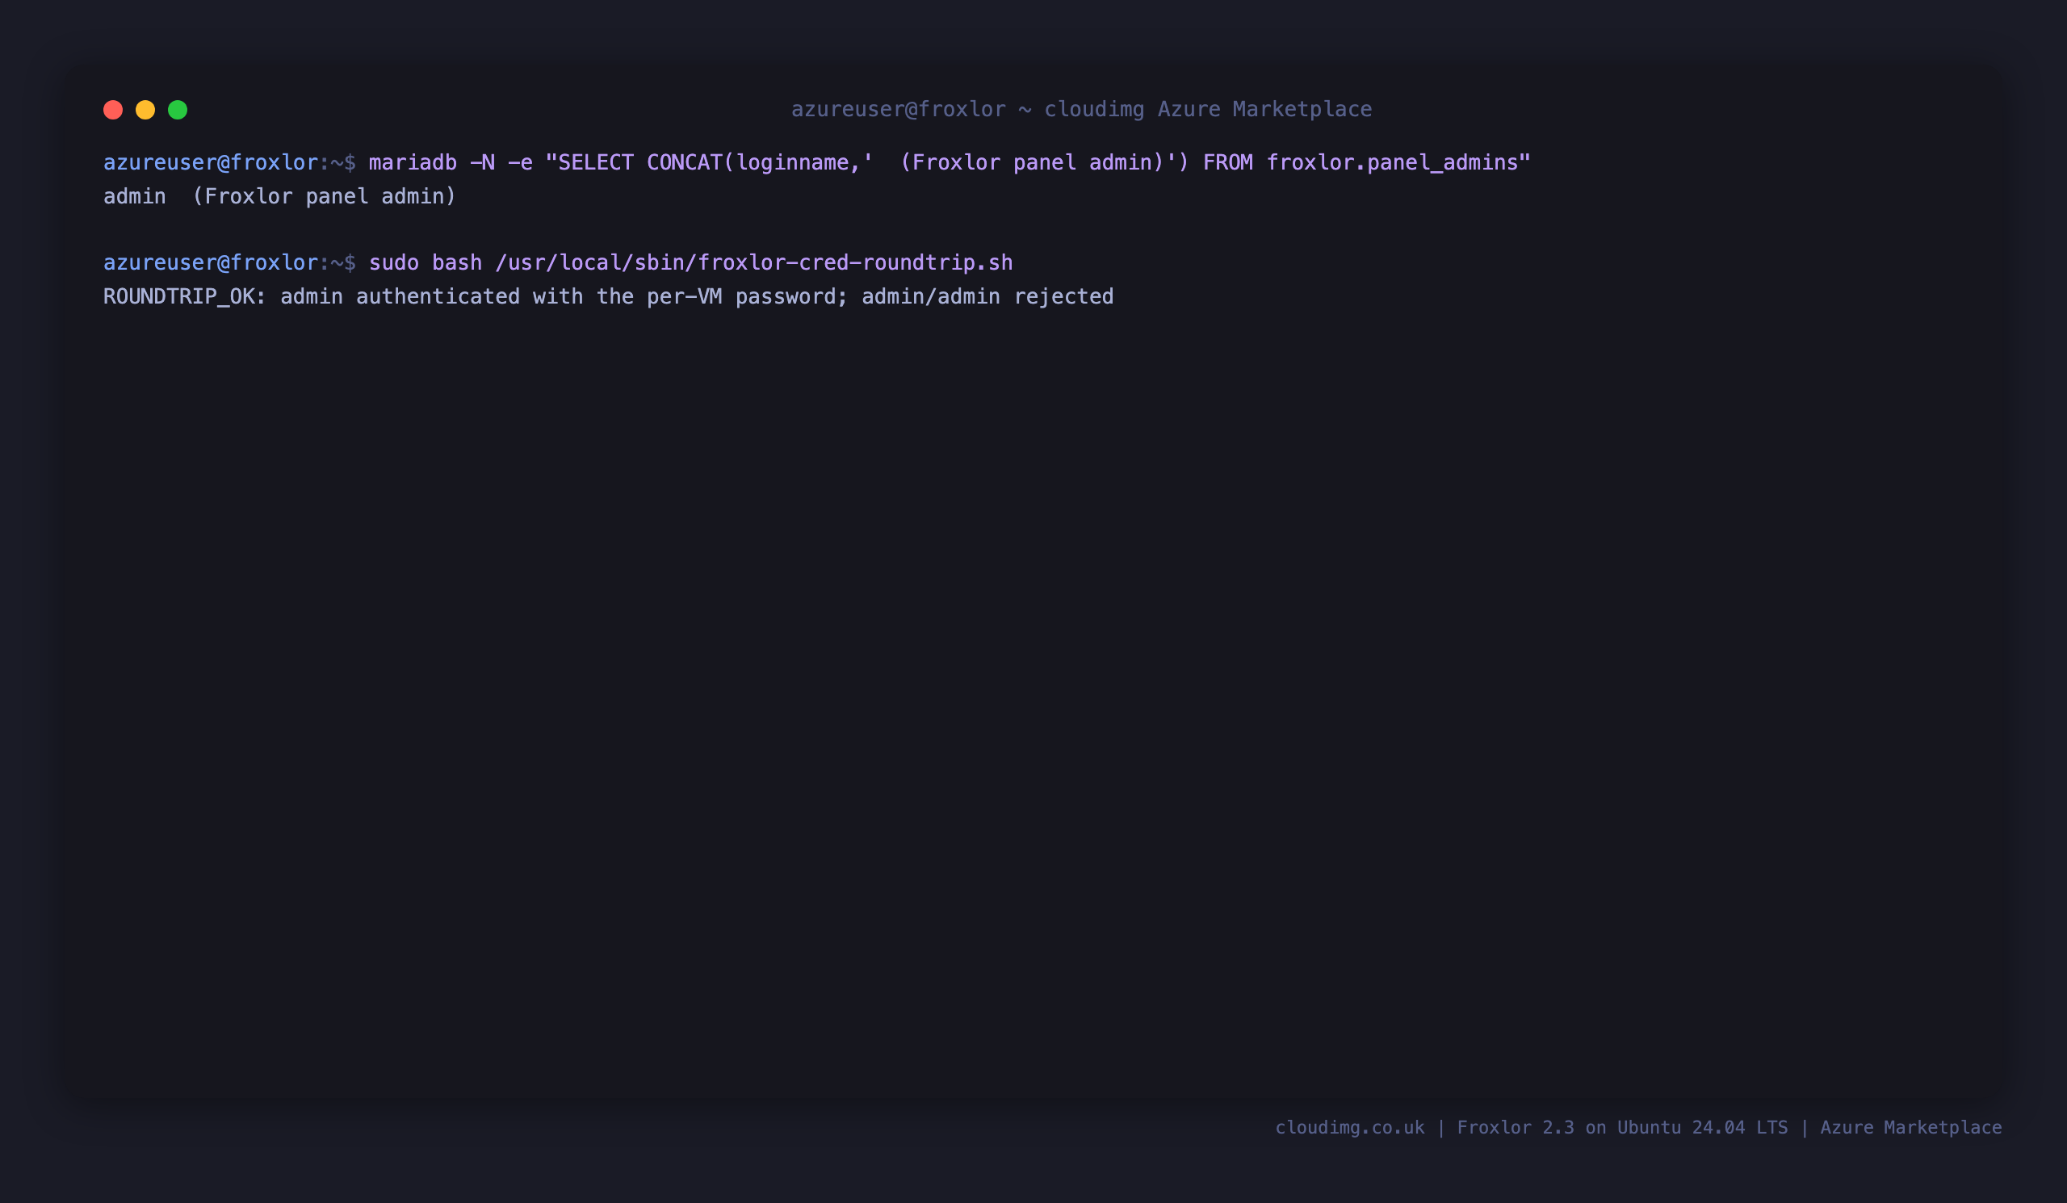This screenshot has width=2067, height=1203.
Task: Click the ROUNDTRIP_OK result line
Action: (609, 297)
